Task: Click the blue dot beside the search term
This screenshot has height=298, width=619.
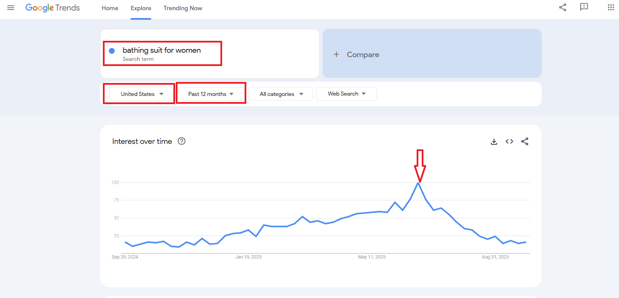Action: pyautogui.click(x=111, y=50)
